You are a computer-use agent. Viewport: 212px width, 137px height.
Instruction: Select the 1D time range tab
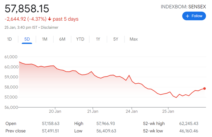tap(9, 39)
